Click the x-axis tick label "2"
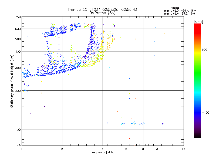Viewport: 216px width, 162px height. tap(62, 149)
